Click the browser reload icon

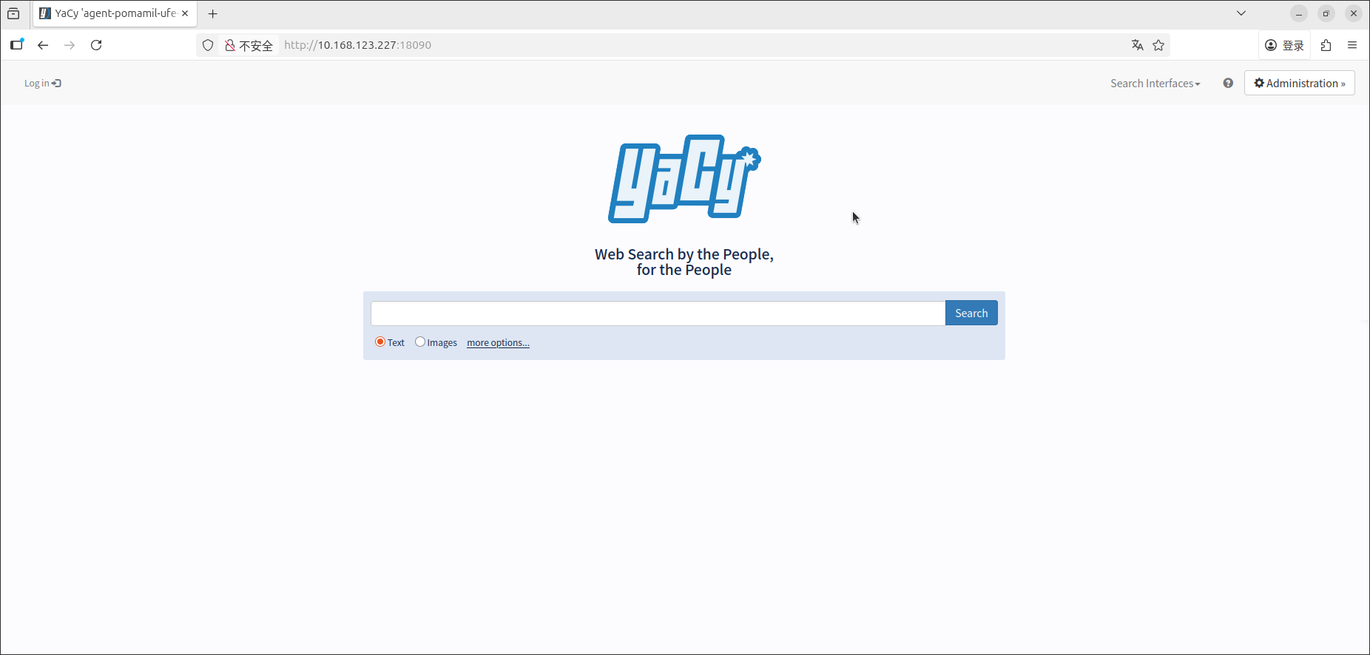(x=96, y=45)
